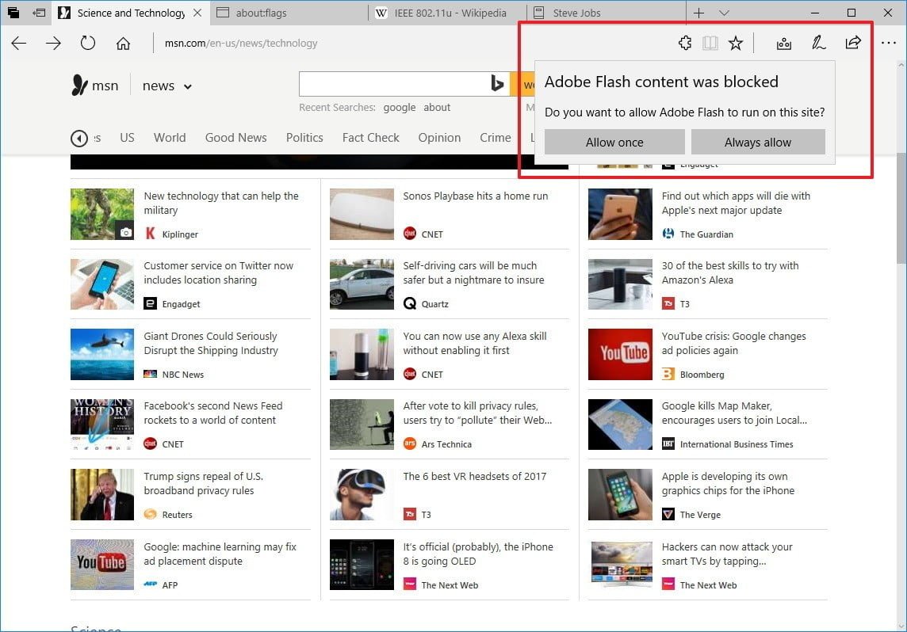Add page to favorites with star icon
Viewport: 907px width, 632px height.
click(736, 44)
